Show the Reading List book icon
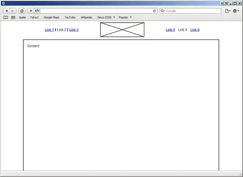 (6, 18)
